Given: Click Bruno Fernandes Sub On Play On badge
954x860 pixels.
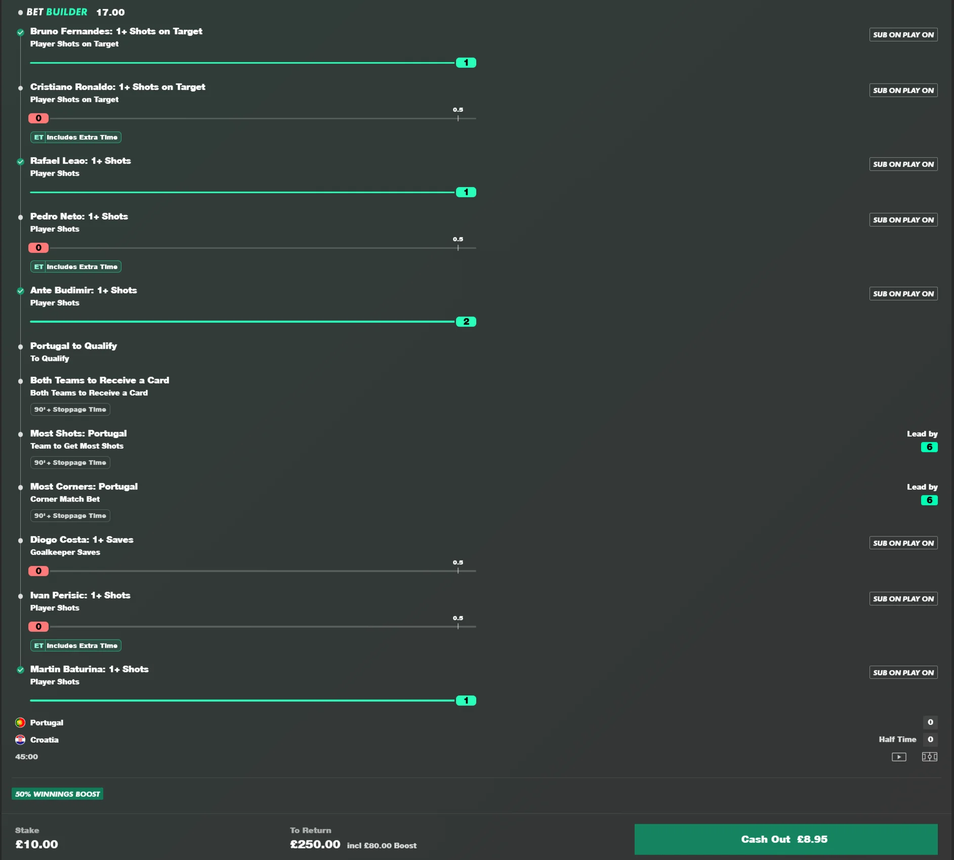Looking at the screenshot, I should 903,34.
